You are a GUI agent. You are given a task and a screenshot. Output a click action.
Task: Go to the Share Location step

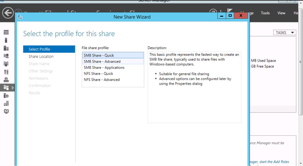point(41,57)
